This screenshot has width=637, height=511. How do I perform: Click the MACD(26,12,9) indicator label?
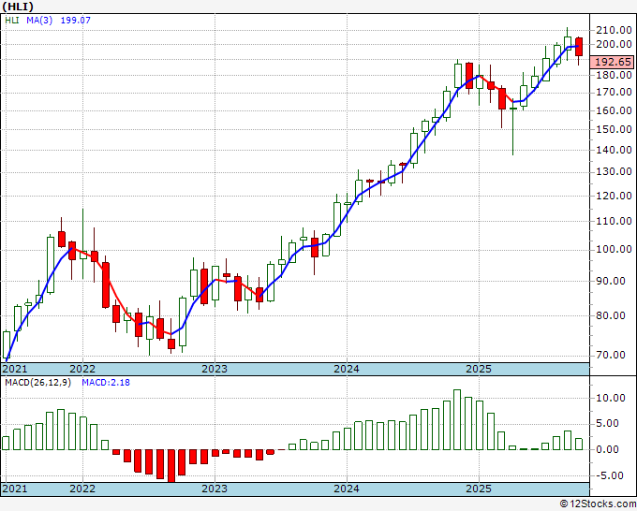(x=37, y=383)
